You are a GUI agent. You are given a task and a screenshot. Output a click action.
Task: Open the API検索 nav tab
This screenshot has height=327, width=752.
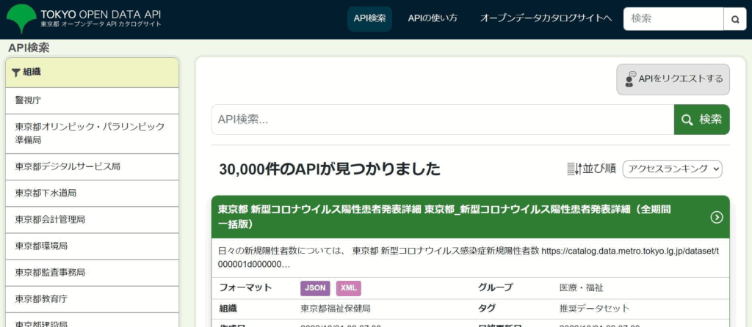point(370,18)
